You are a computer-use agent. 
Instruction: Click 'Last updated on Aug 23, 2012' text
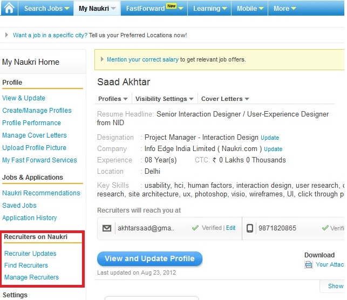pos(137,272)
